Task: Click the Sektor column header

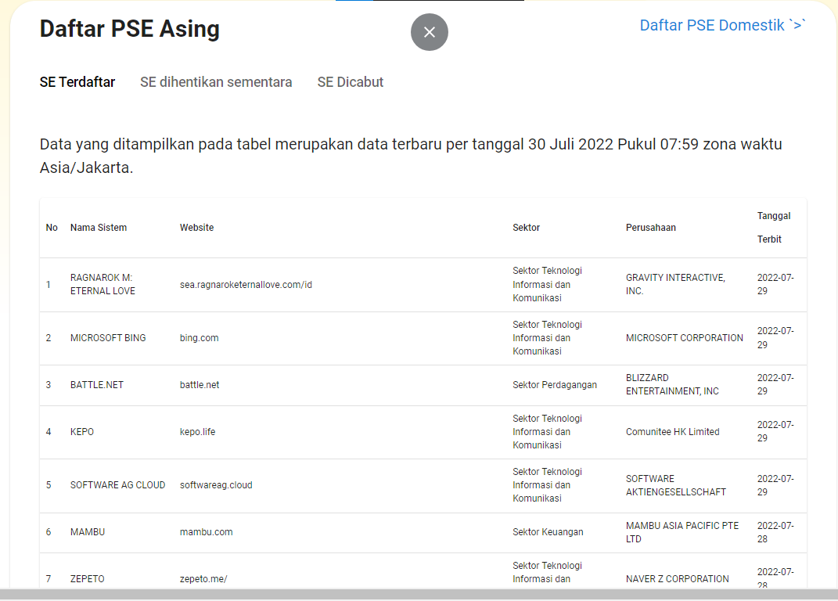Action: tap(526, 227)
